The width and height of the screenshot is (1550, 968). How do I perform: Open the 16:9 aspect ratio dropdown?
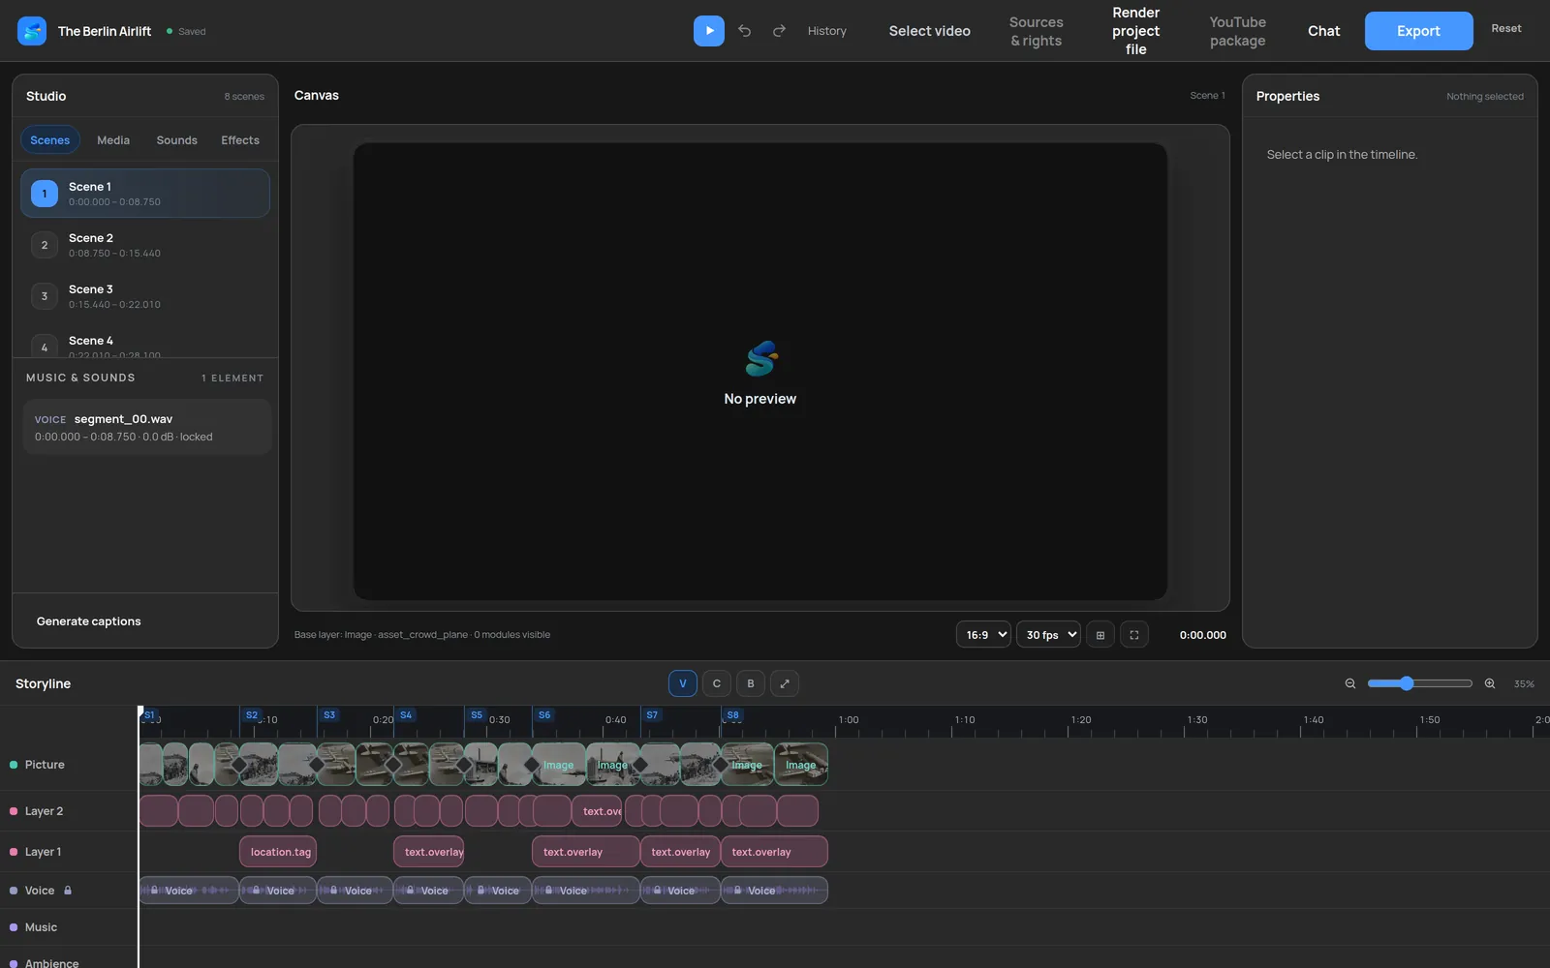pos(983,635)
